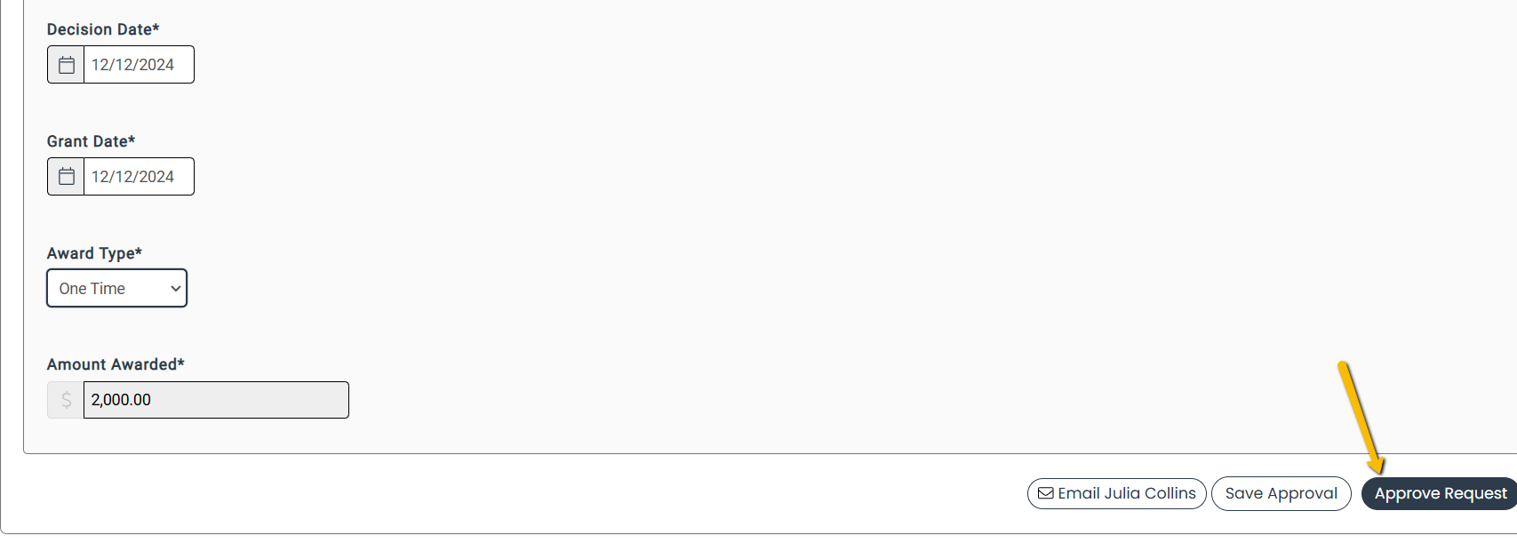Expand the Award Type chevron arrow
1517x551 pixels.
point(175,289)
